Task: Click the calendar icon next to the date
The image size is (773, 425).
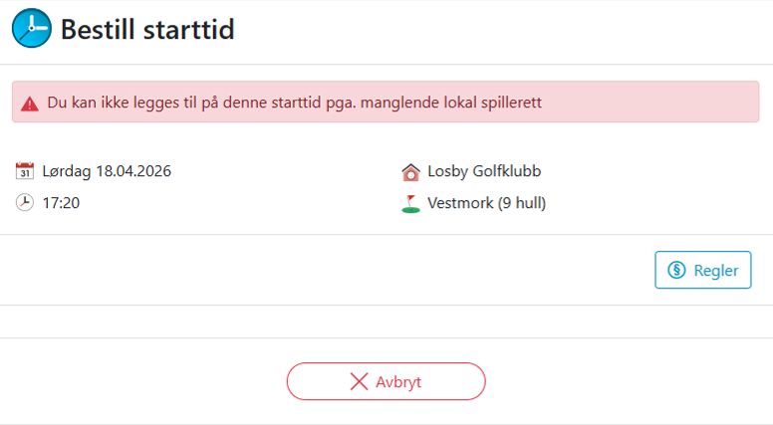Action: pos(25,171)
